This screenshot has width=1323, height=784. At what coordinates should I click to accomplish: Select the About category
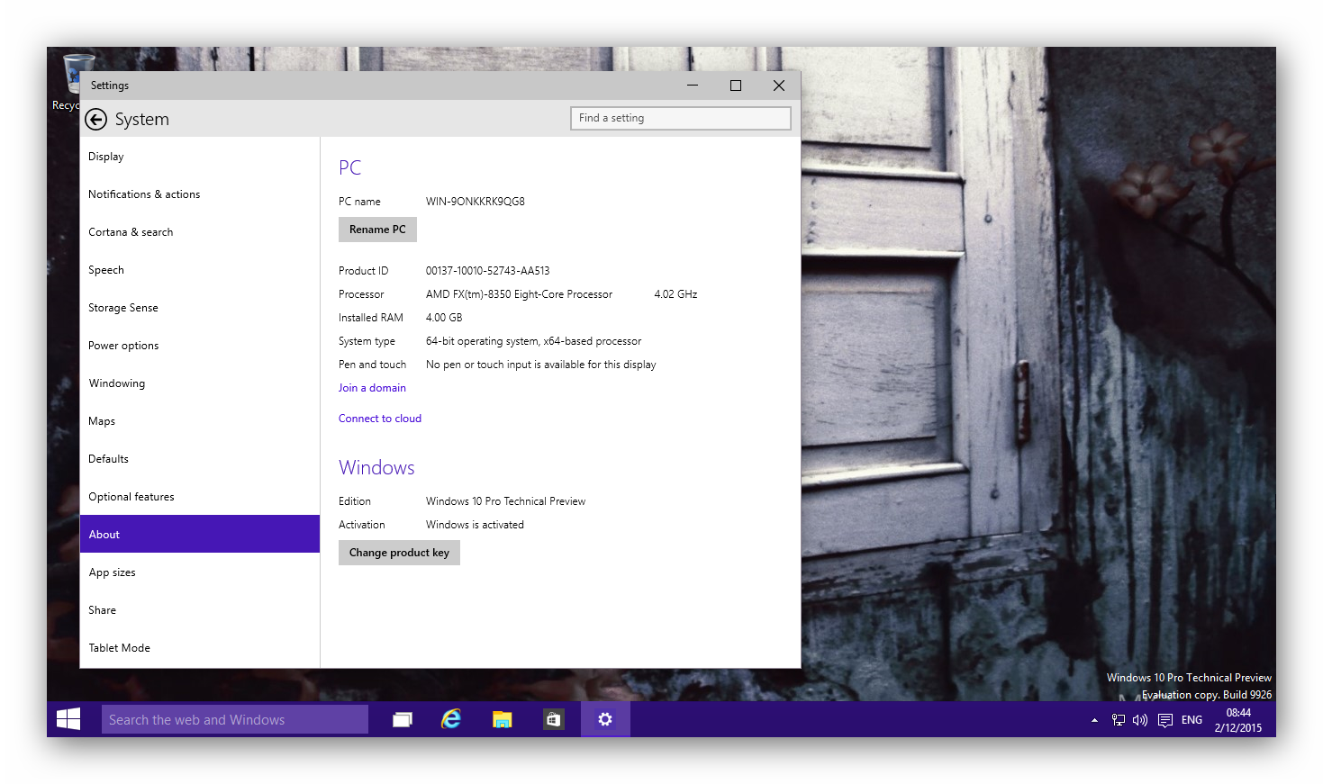tap(200, 534)
